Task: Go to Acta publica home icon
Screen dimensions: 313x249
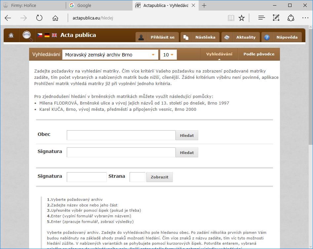Action: (11, 36)
